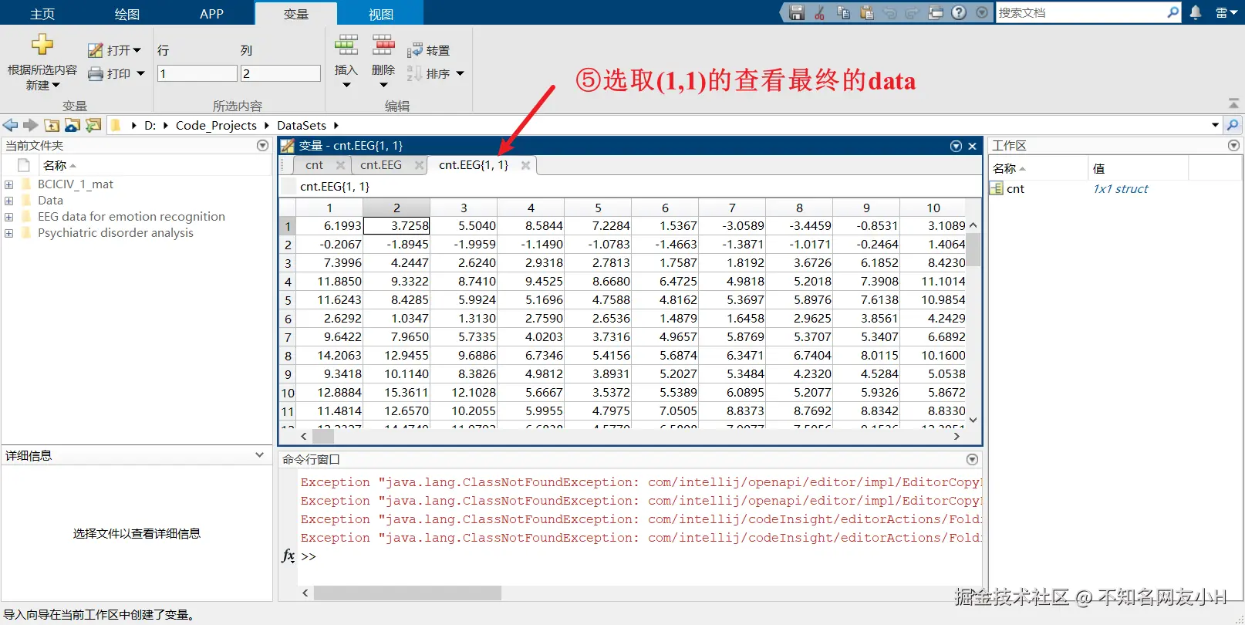Image resolution: width=1245 pixels, height=625 pixels.
Task: Click the folder search icon at path bar end
Action: pyautogui.click(x=1233, y=125)
